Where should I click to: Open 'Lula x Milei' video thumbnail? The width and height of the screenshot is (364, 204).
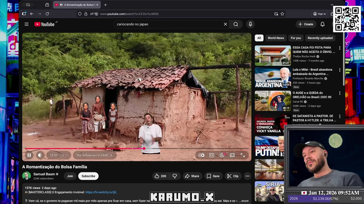273,78
